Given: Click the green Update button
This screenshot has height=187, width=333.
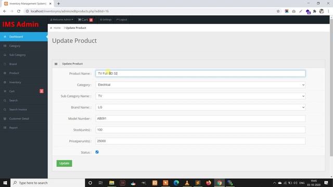Looking at the screenshot, I should point(64,163).
